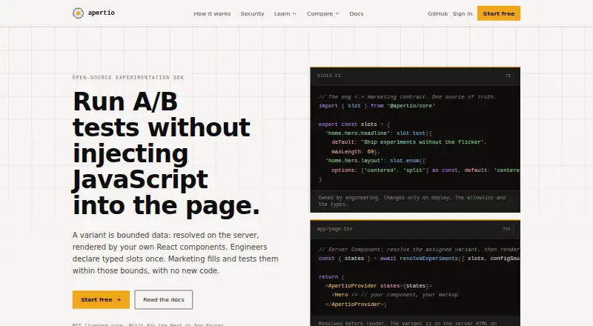Click the app/page.tsx file name label
Viewport: 593px width, 326px height.
click(335, 229)
